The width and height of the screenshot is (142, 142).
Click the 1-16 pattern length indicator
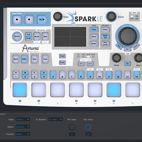(x=78, y=57)
